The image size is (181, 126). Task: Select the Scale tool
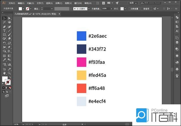[x=9, y=43]
